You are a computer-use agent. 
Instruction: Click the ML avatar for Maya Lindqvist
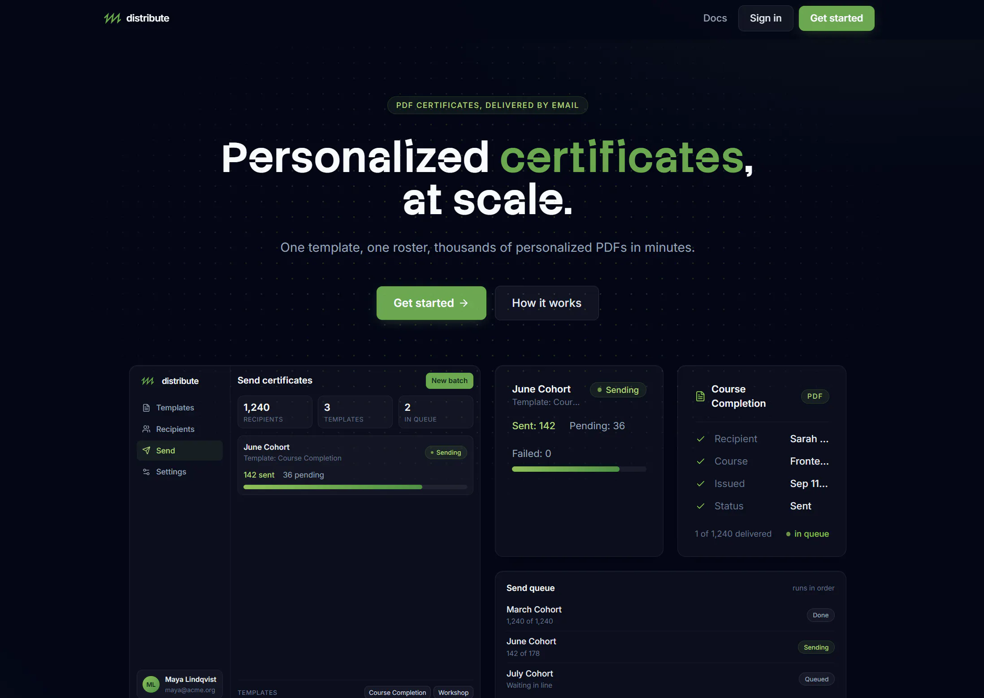pyautogui.click(x=151, y=685)
